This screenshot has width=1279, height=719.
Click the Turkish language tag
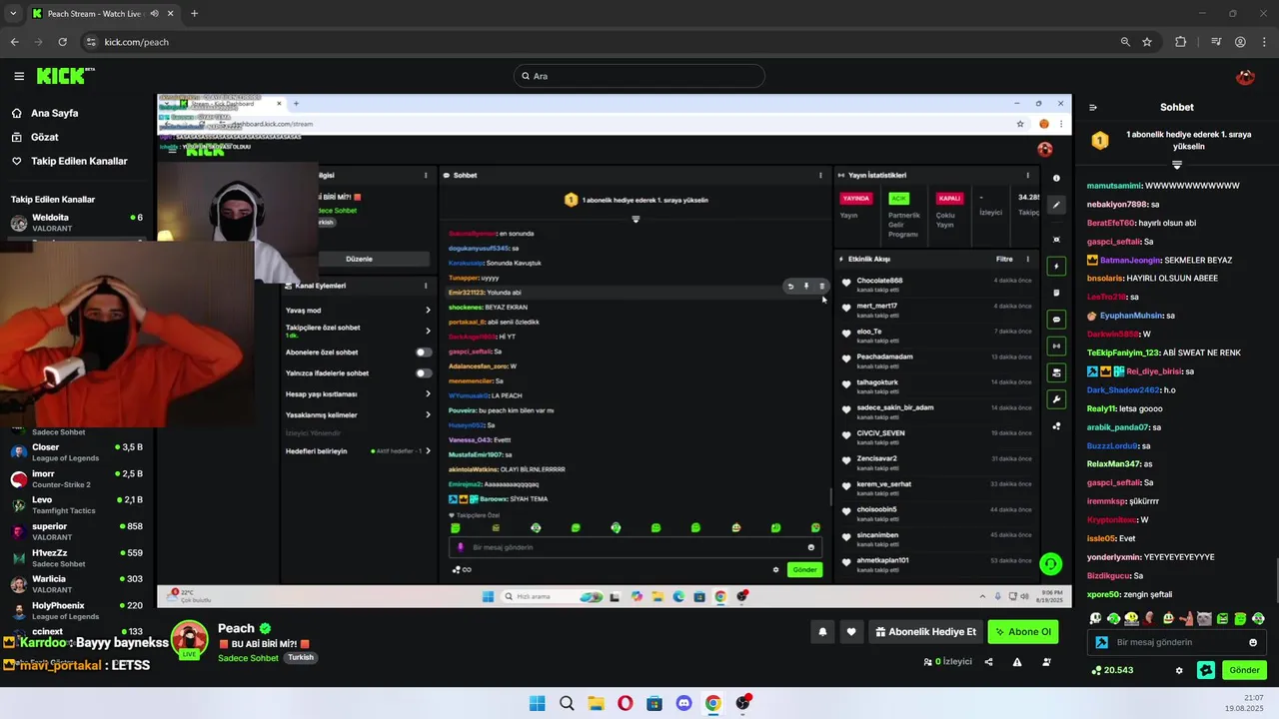click(x=301, y=658)
